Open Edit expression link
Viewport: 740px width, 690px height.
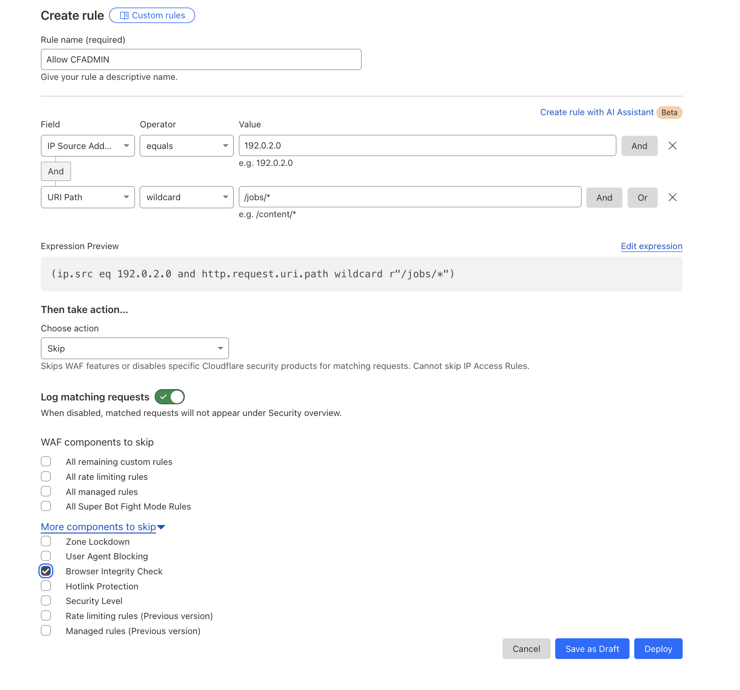(651, 246)
